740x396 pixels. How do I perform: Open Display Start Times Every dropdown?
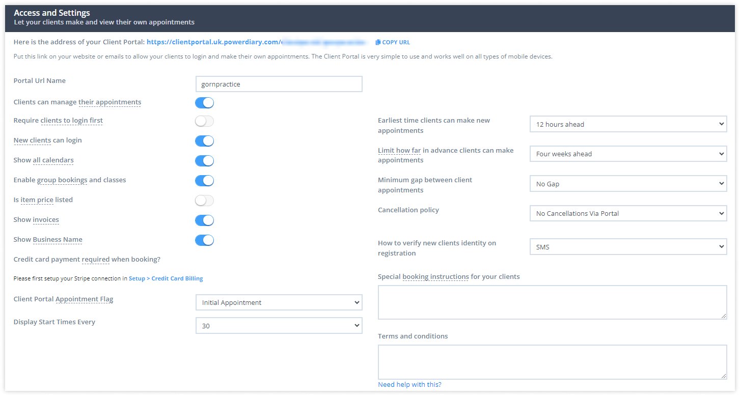(x=279, y=326)
